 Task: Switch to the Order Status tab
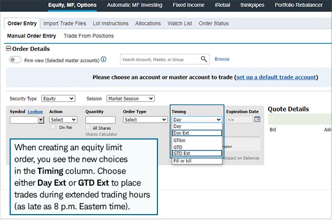coord(213,24)
